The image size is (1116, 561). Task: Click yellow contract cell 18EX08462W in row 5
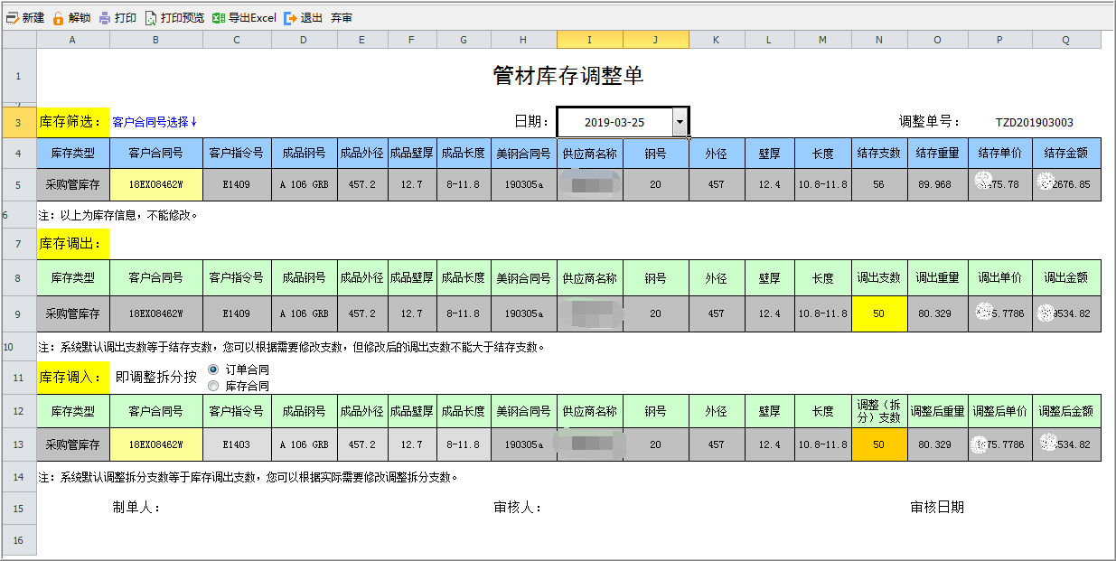coord(156,184)
